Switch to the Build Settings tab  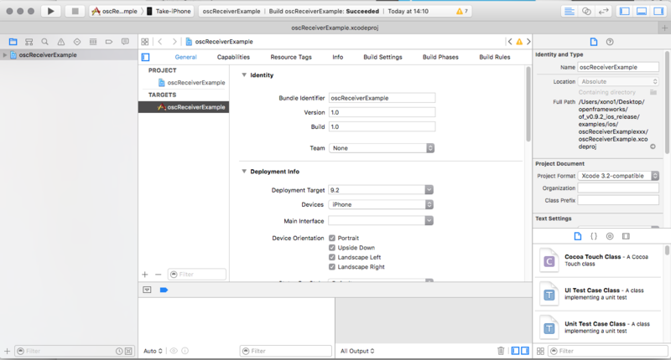tap(383, 57)
